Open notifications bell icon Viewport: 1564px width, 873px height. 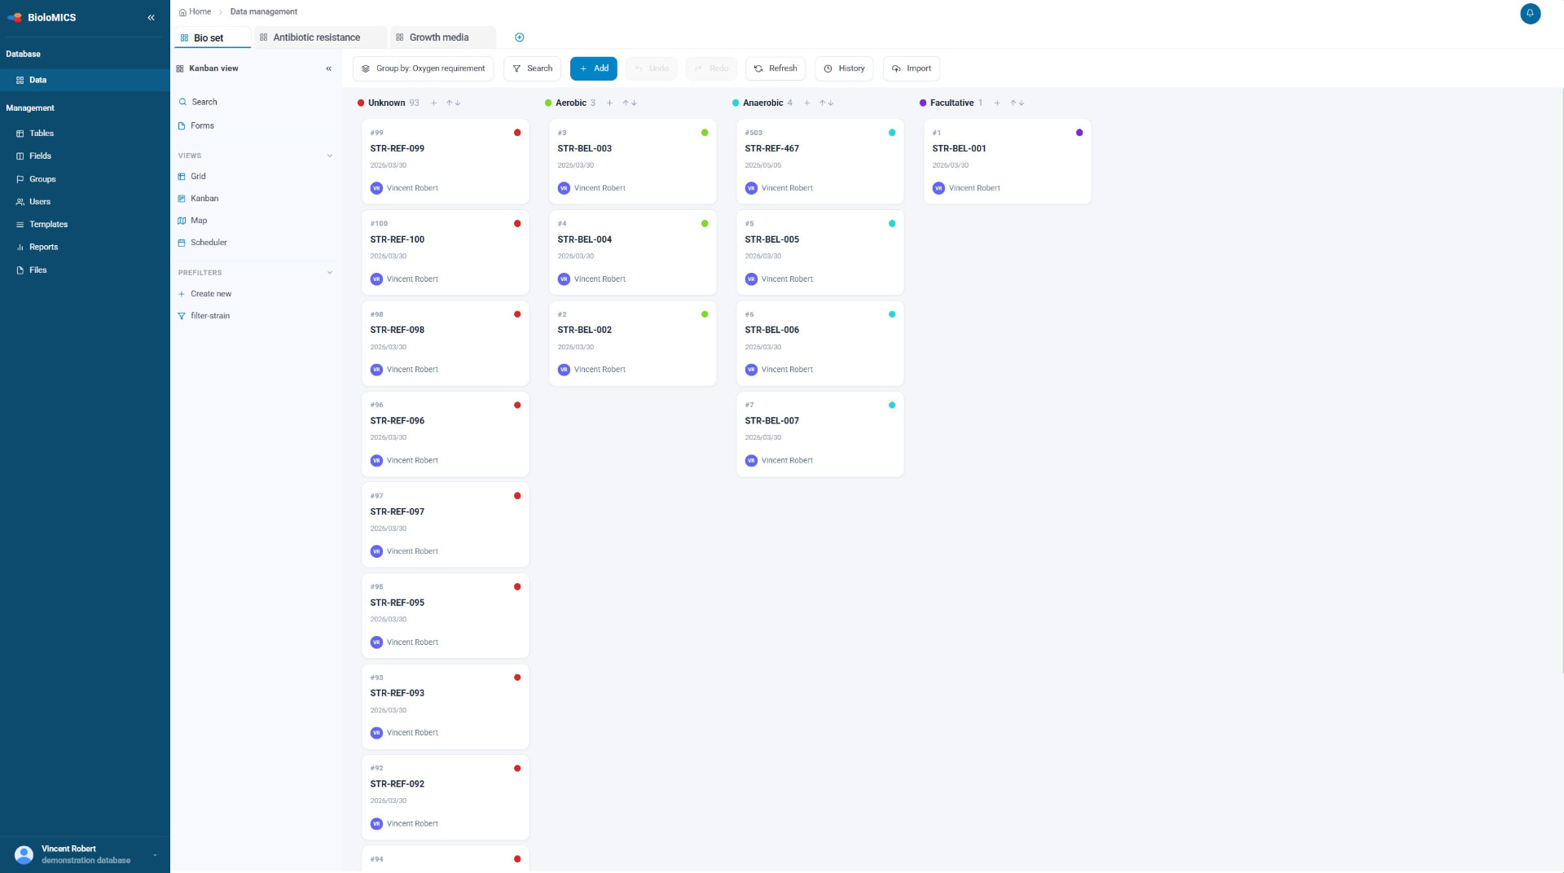click(x=1530, y=14)
